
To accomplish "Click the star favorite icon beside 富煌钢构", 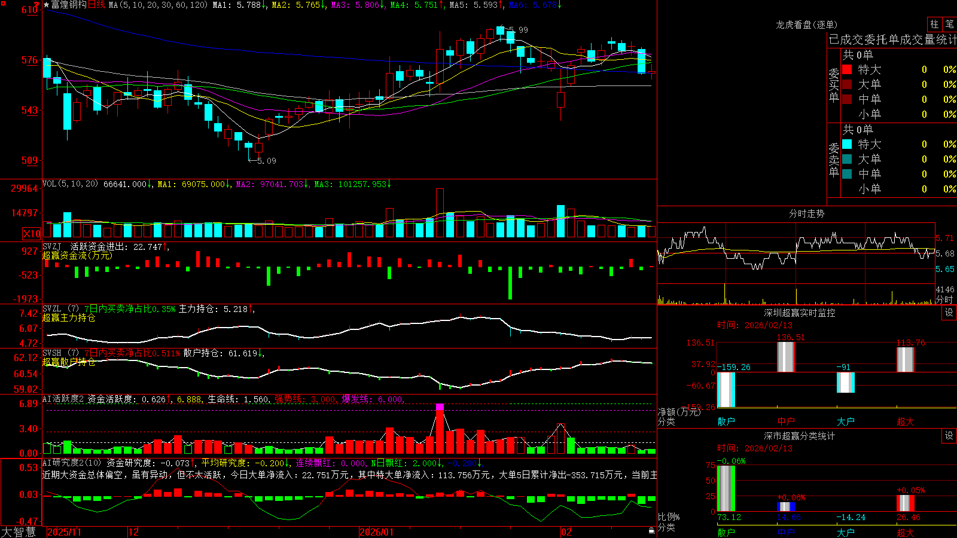I will click(46, 5).
